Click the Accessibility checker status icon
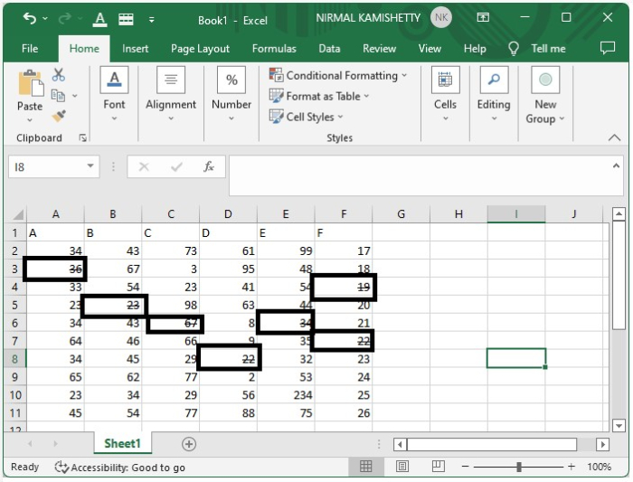This screenshot has width=633, height=482. tap(61, 468)
